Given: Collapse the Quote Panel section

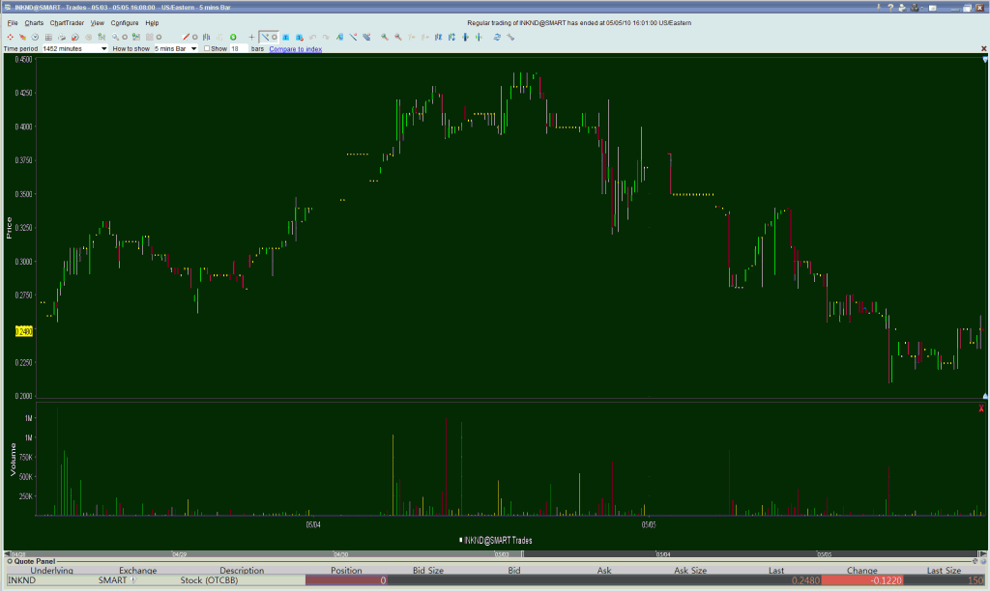Looking at the screenshot, I should tap(8, 560).
